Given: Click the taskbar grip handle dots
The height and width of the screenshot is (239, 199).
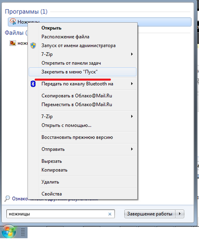Looking at the screenshot, I should (23, 232).
